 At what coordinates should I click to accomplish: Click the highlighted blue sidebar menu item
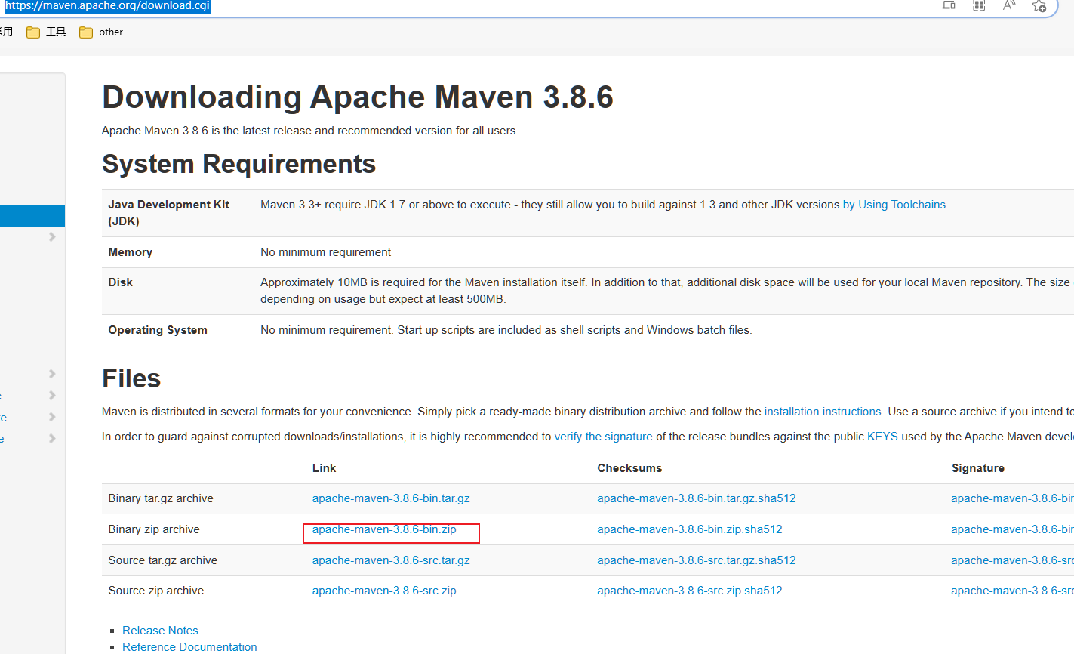[32, 215]
